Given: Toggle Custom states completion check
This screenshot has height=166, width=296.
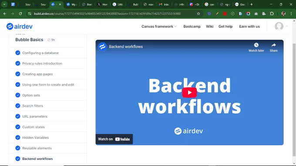Looking at the screenshot, I should click(18, 127).
